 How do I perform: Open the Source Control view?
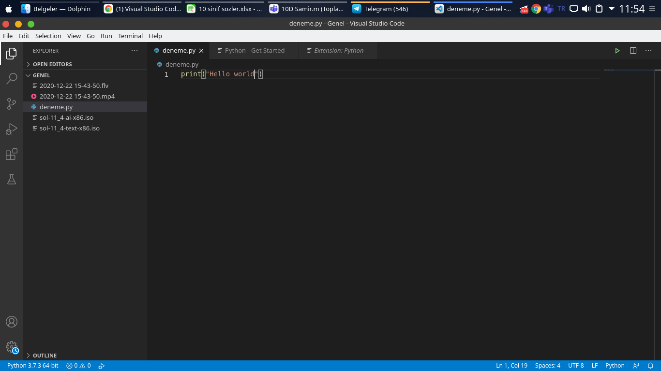click(12, 104)
